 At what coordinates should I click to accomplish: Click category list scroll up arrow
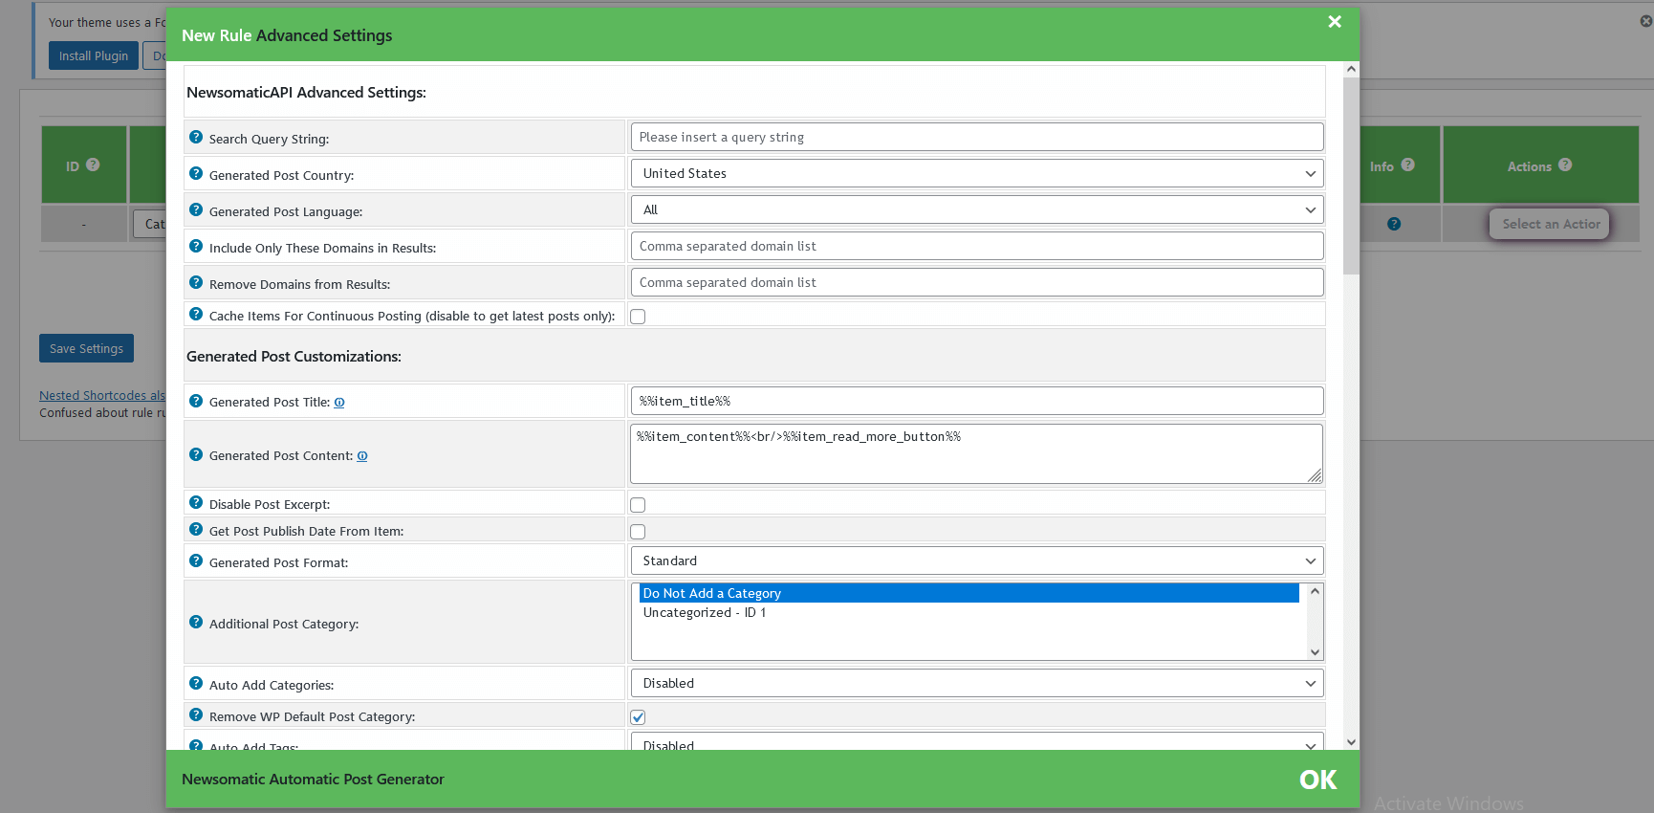click(x=1315, y=591)
